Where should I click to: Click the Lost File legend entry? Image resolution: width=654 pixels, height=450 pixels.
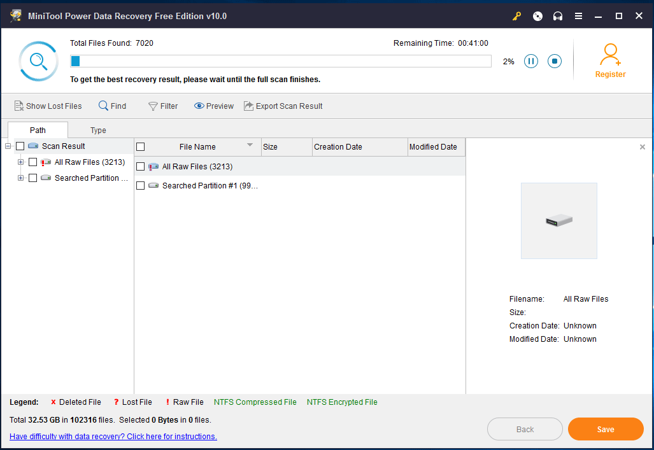click(132, 402)
